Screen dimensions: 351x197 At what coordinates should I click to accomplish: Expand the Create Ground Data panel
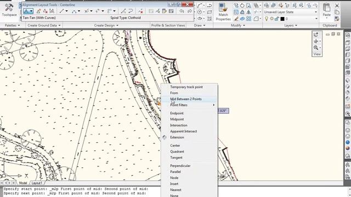click(44, 26)
